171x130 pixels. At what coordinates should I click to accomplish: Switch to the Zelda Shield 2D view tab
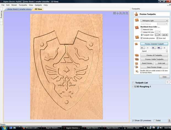19,9
